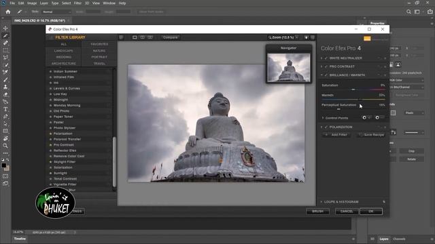Select the Portrait filter category tab
This screenshot has width=435, height=244.
[x=99, y=57]
